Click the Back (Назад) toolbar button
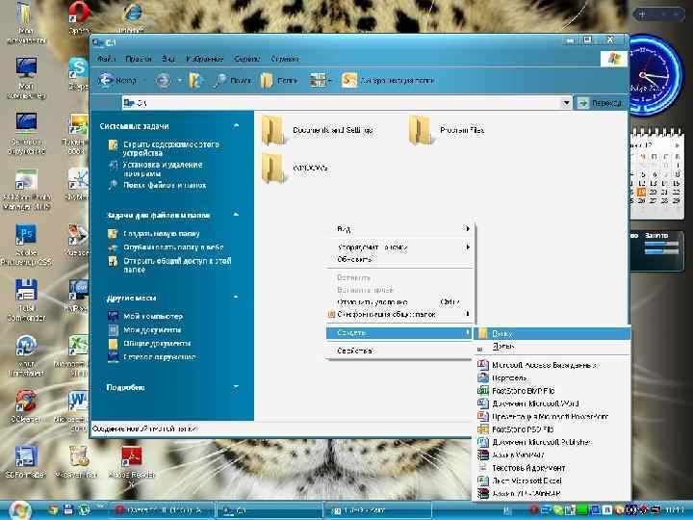693x520 pixels. (x=117, y=81)
